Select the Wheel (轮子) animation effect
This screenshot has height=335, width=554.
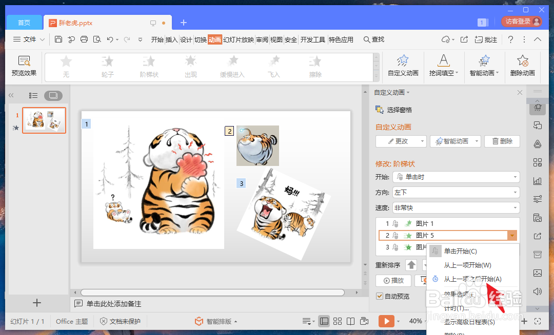tap(107, 67)
